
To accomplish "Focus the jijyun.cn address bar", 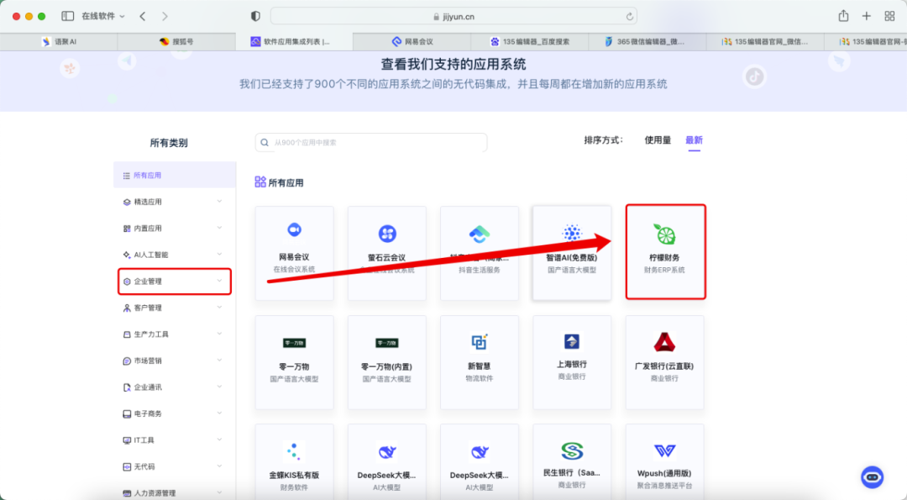I will tap(453, 16).
